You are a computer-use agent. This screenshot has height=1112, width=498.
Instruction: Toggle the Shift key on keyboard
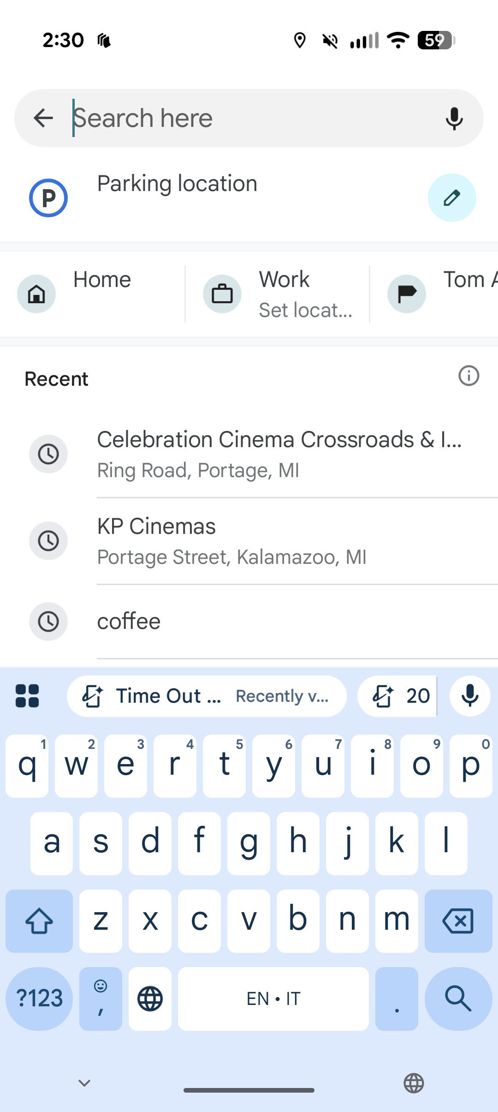click(39, 921)
